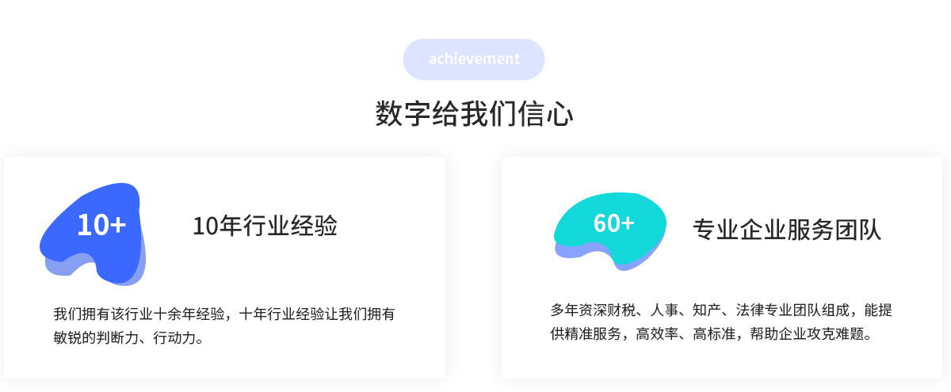Select the white 60+ number text
951x392 pixels.
point(614,224)
